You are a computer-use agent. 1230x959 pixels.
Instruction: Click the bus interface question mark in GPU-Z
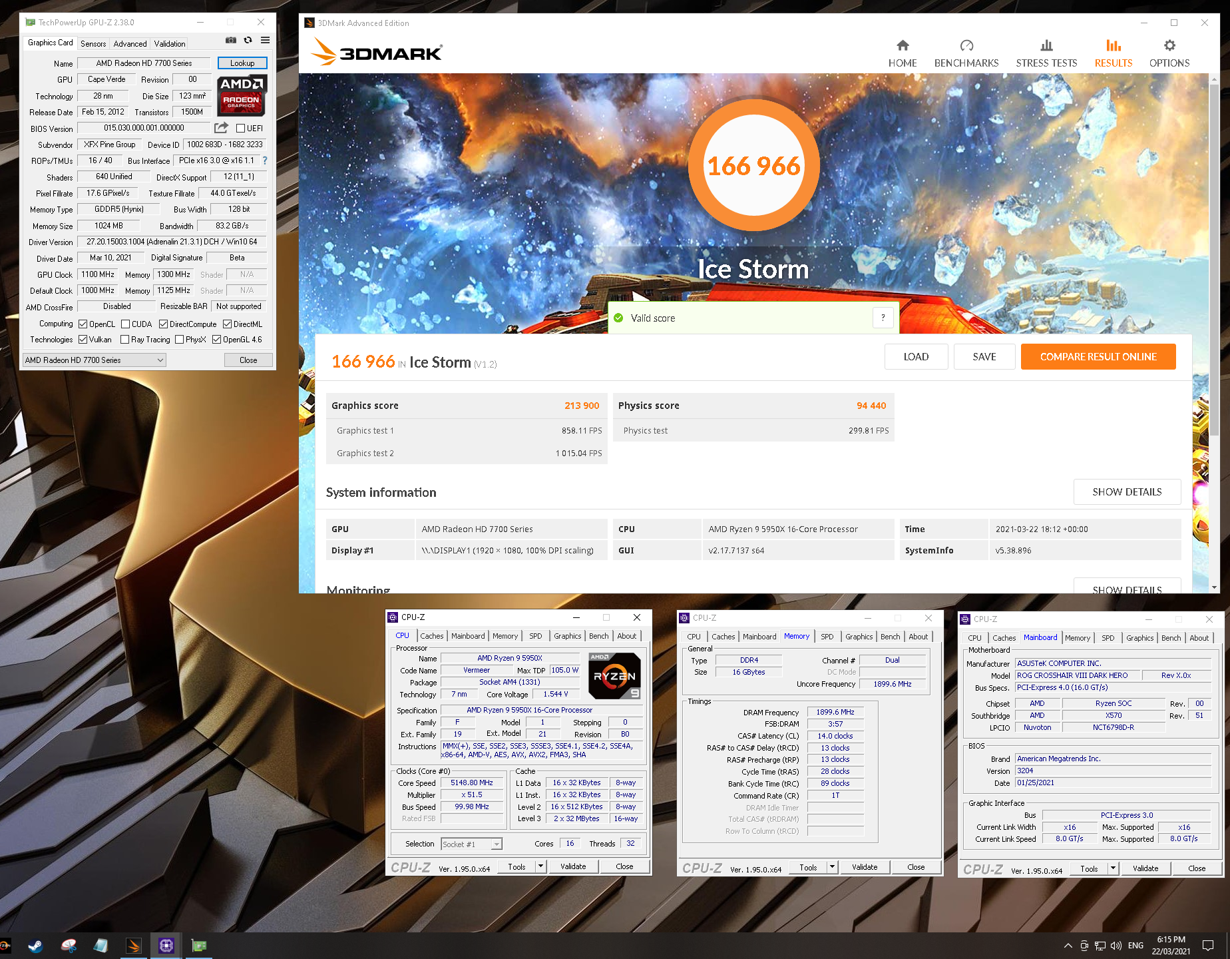[265, 160]
